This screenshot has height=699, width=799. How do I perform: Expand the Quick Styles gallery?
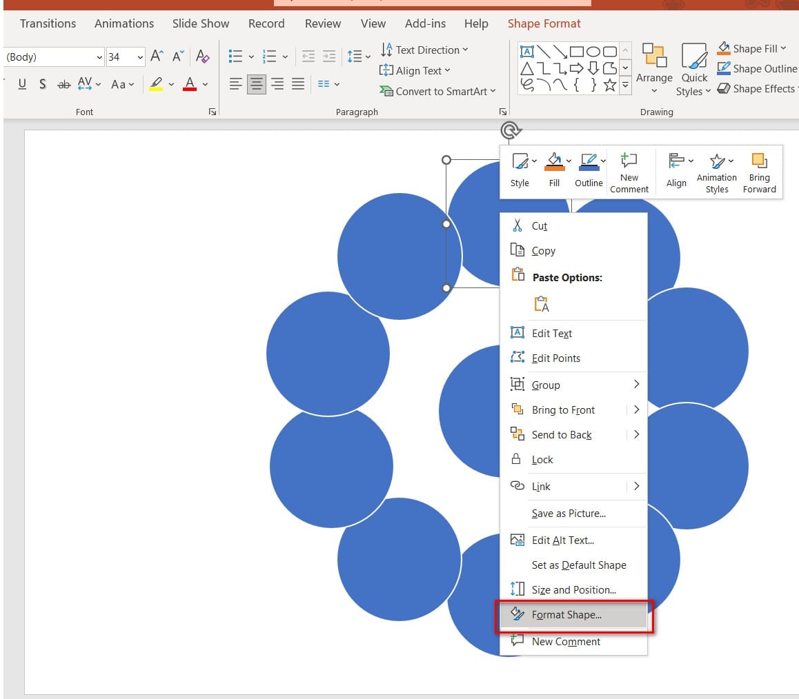[693, 69]
